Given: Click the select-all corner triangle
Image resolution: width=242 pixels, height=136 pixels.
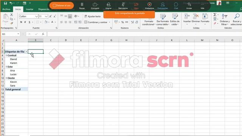Looking at the screenshot, I should pyautogui.click(x=3, y=40).
